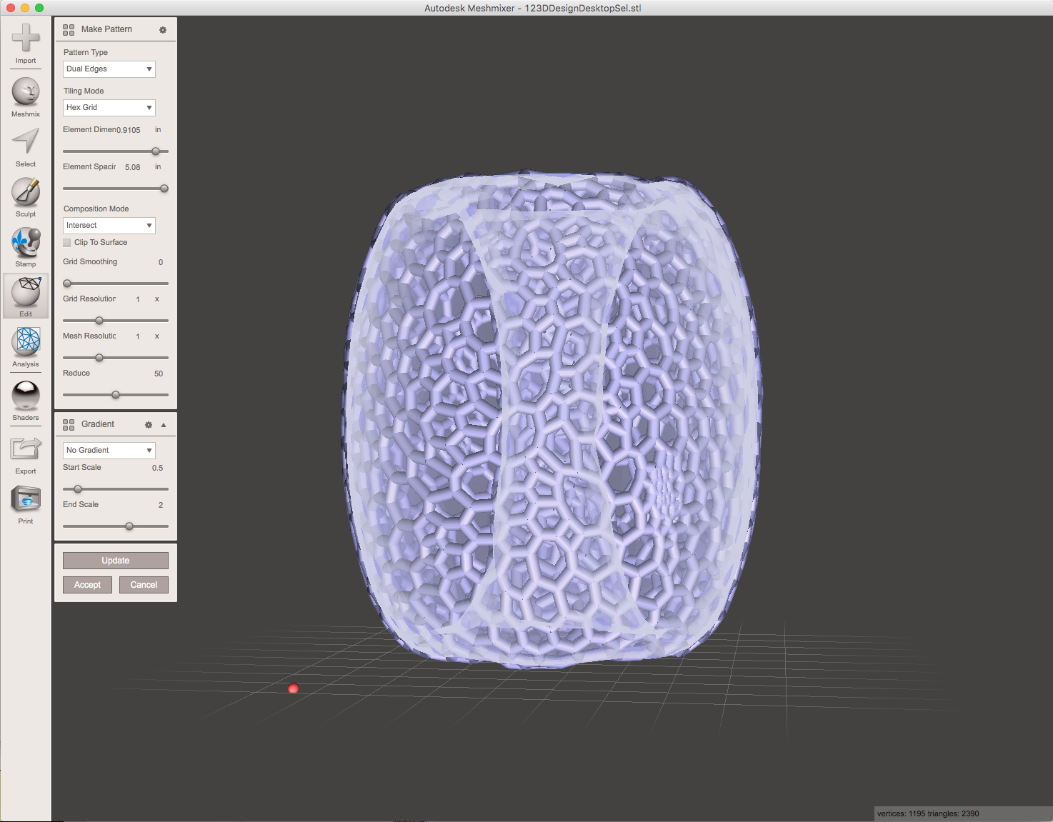Collapse the Gradient panel with the triangle
Viewport: 1053px width, 822px height.
tap(164, 425)
